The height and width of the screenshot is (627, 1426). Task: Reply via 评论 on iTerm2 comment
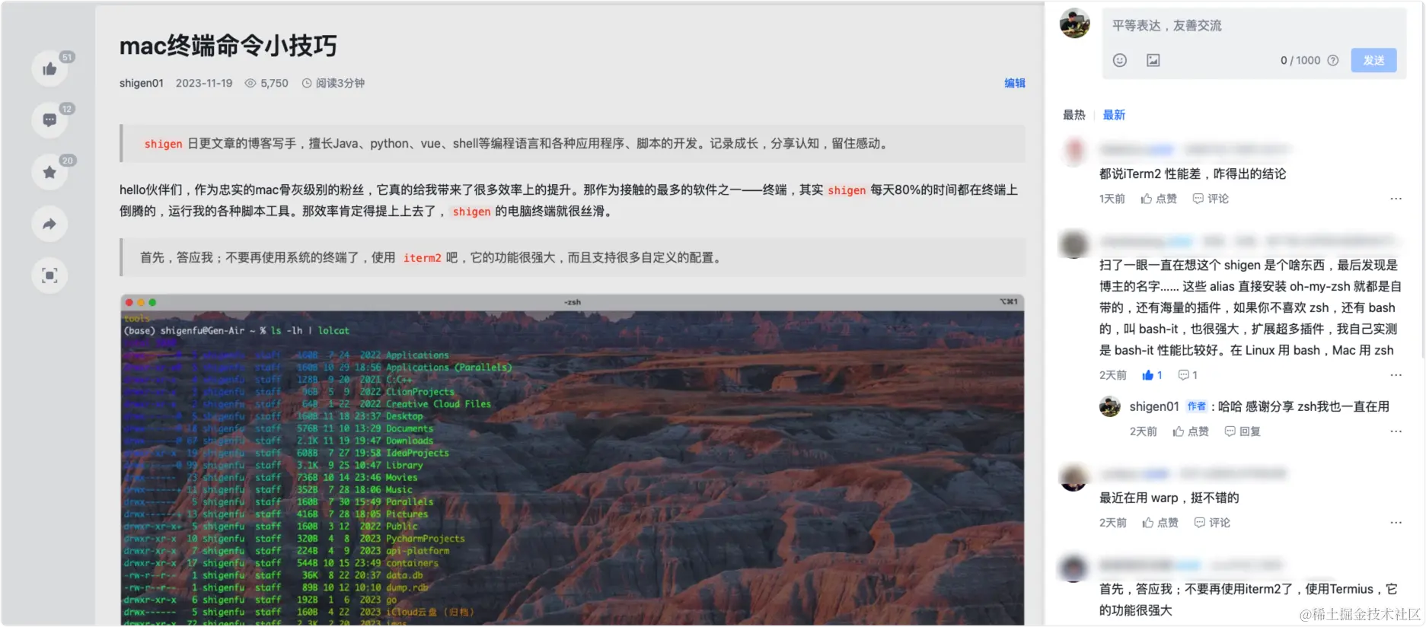tap(1211, 199)
